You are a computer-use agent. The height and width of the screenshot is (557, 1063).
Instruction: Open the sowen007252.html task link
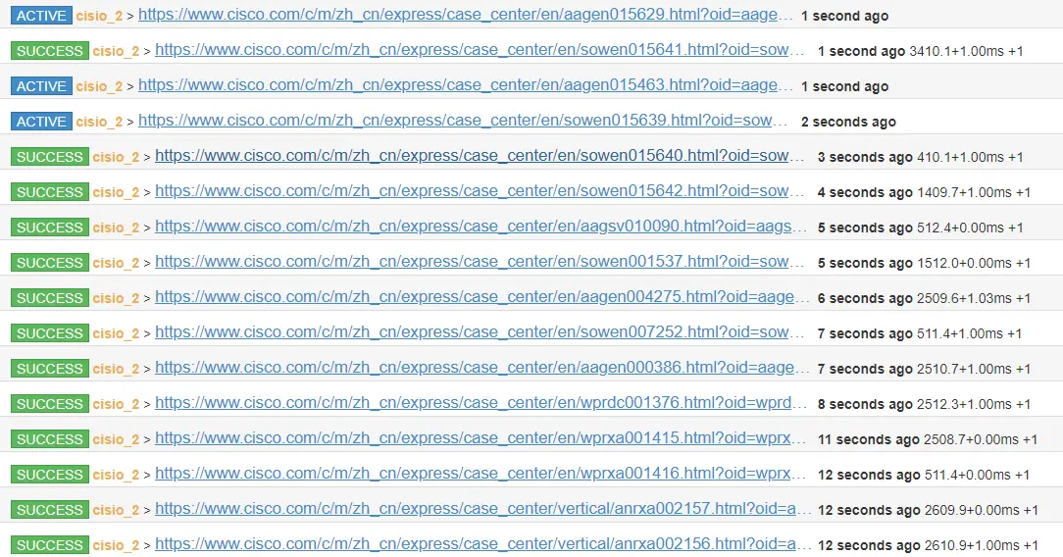coord(480,332)
